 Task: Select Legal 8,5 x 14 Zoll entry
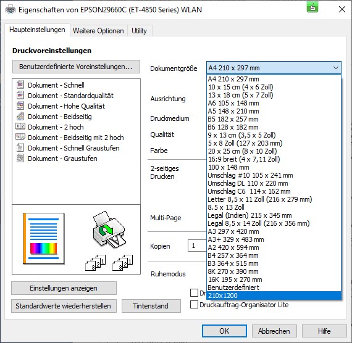[274, 223]
